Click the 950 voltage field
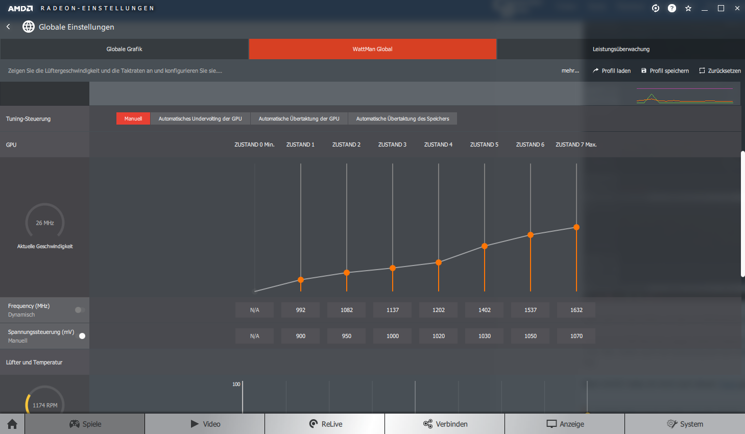 click(x=347, y=336)
